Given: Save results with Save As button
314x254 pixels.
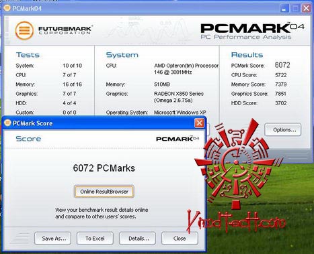Looking at the screenshot, I should coord(53,239).
